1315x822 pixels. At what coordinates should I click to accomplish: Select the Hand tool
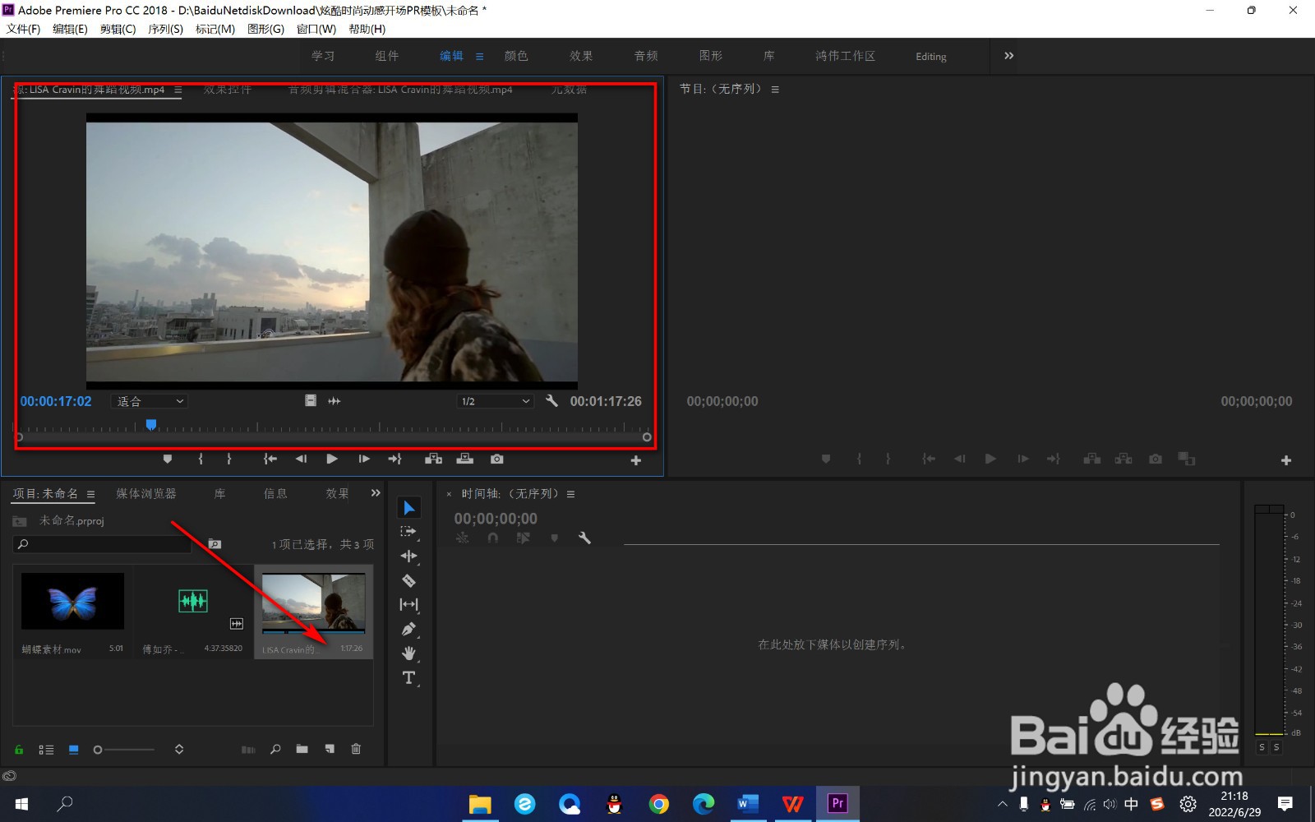point(408,653)
